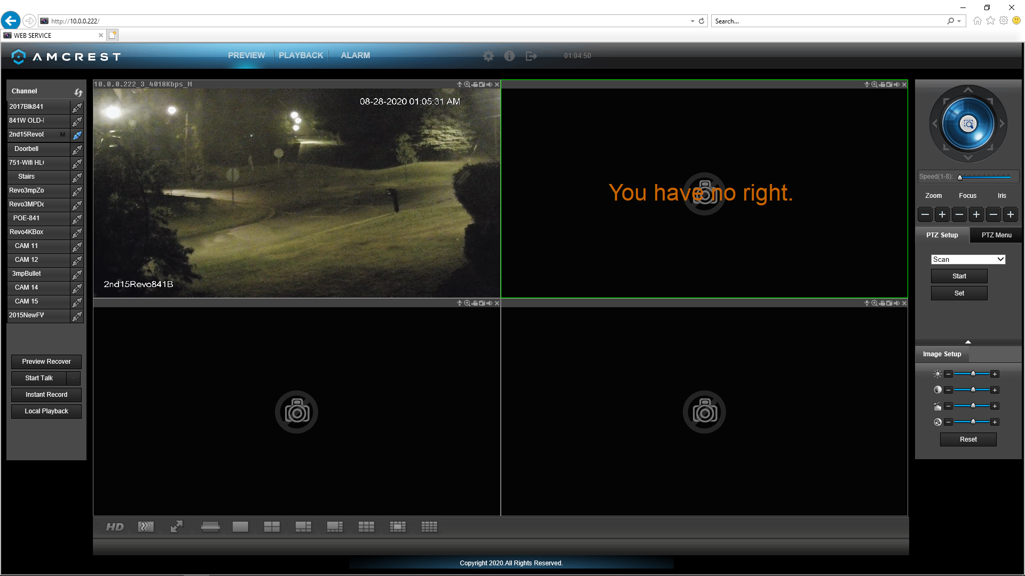1025x576 pixels.
Task: Select the 2nd15Revo841B camera preview
Action: [297, 193]
